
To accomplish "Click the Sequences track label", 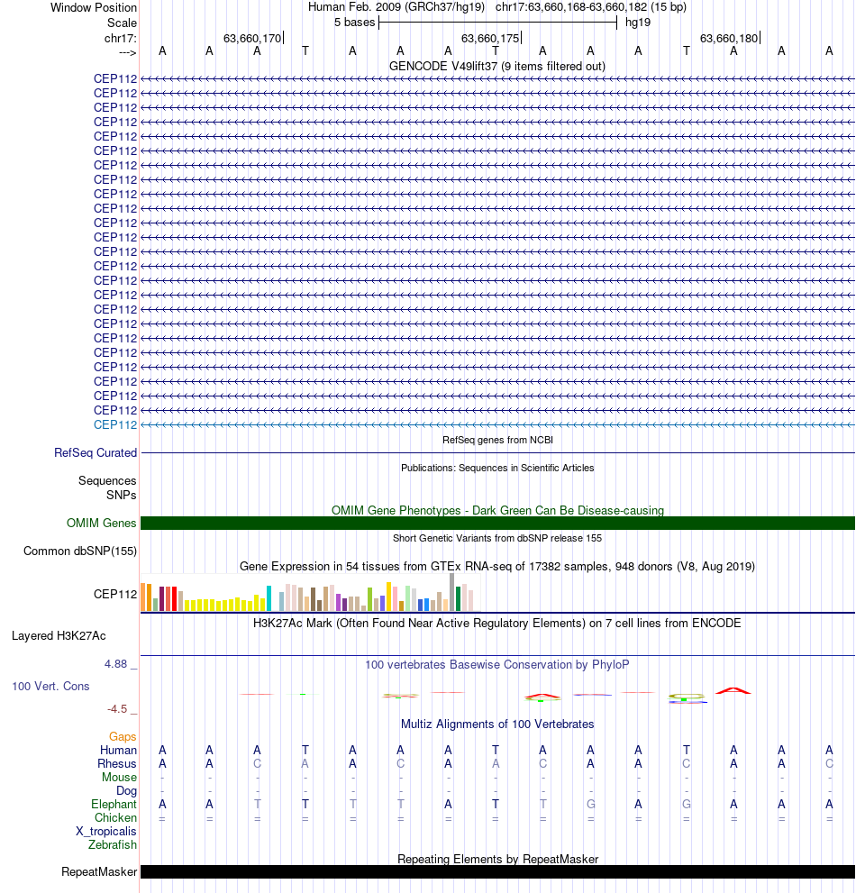I will pos(107,480).
